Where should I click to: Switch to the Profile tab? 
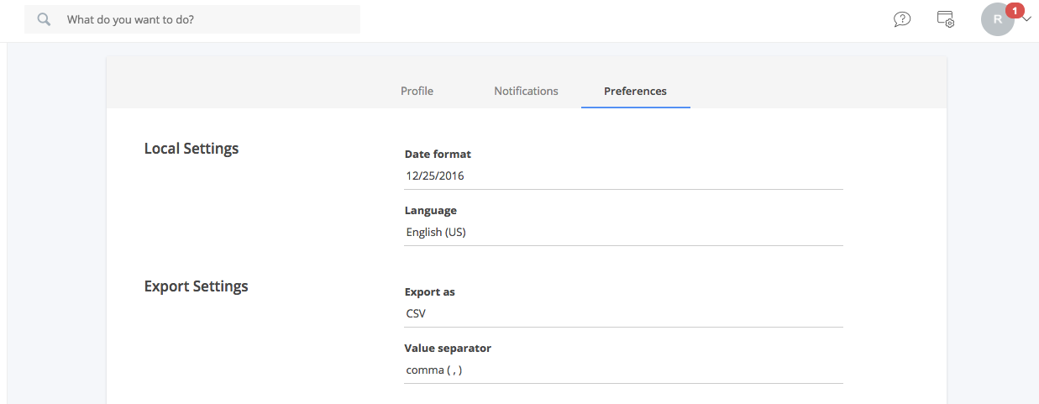pos(417,91)
